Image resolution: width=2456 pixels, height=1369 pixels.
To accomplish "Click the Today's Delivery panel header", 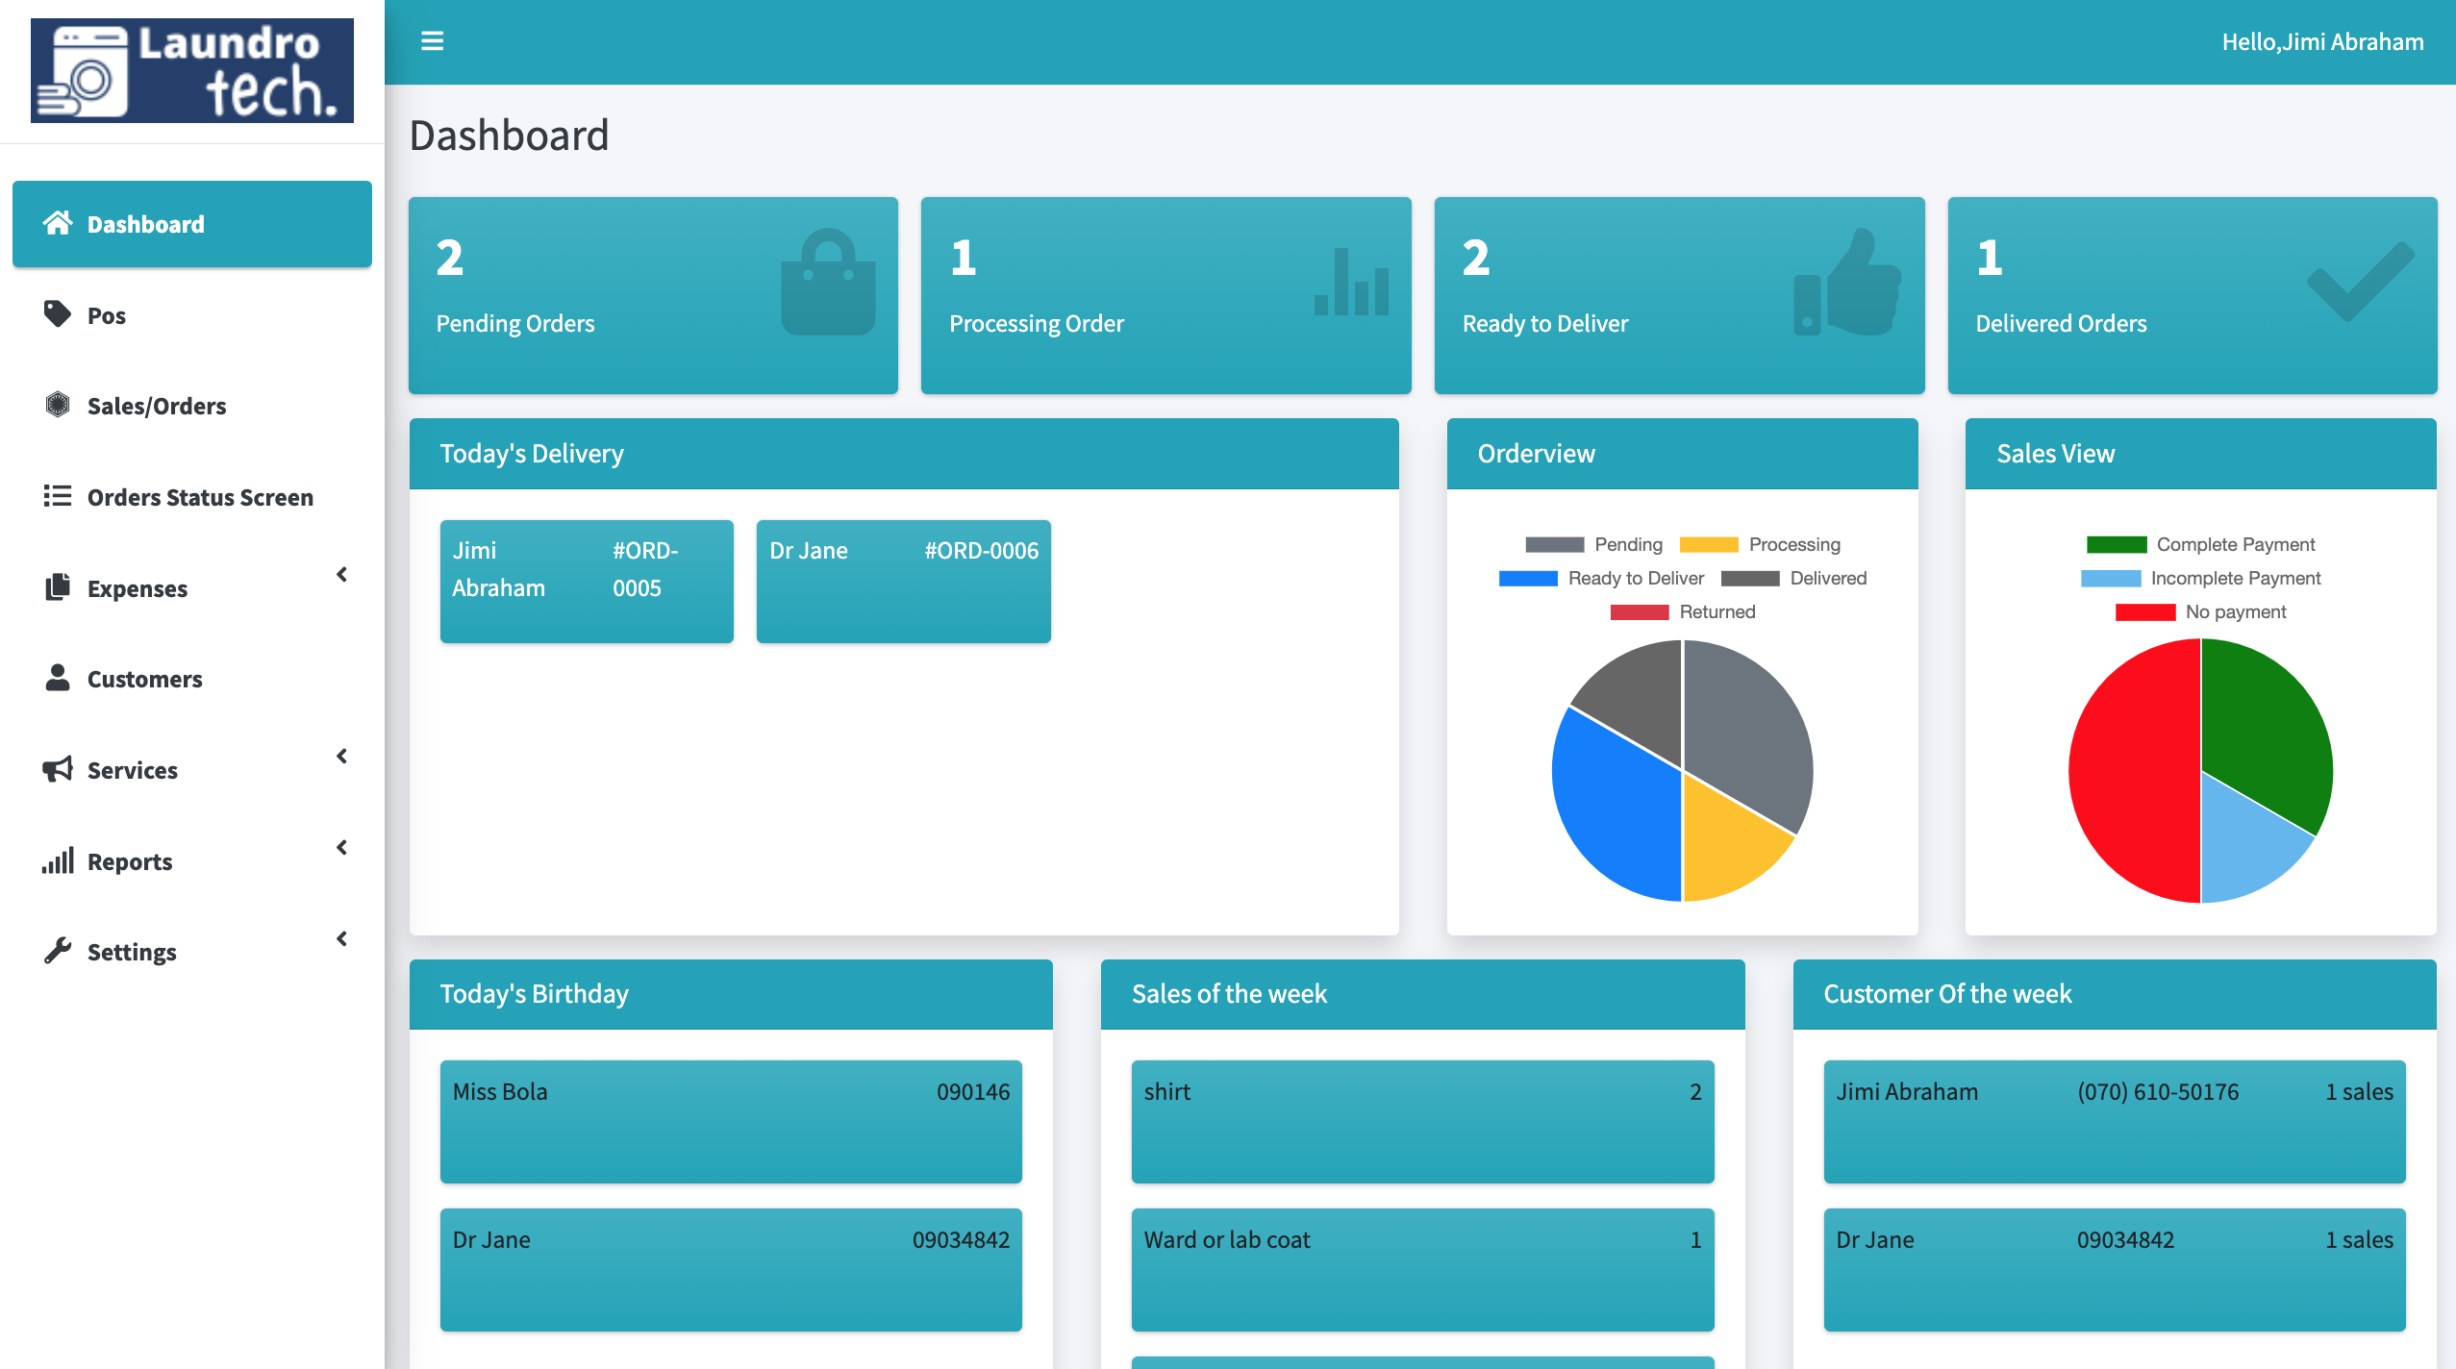I will pyautogui.click(x=904, y=454).
